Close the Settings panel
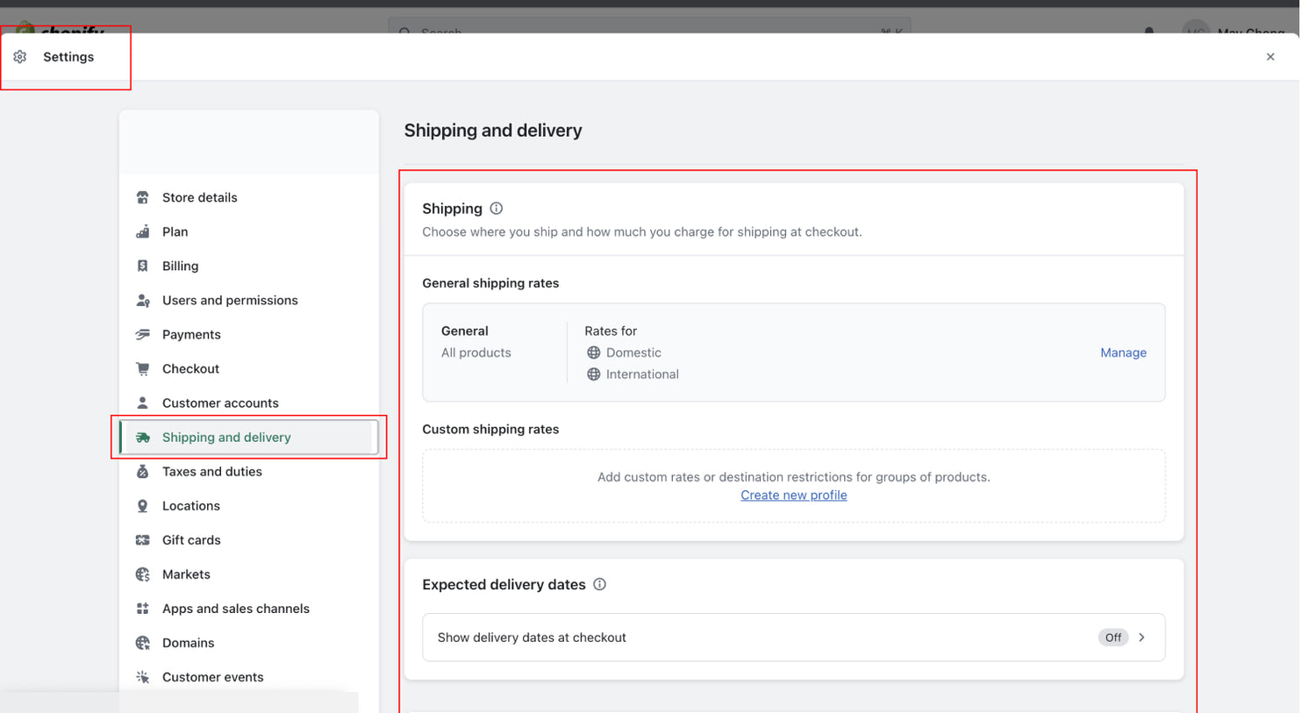The width and height of the screenshot is (1316, 713). click(x=1270, y=57)
